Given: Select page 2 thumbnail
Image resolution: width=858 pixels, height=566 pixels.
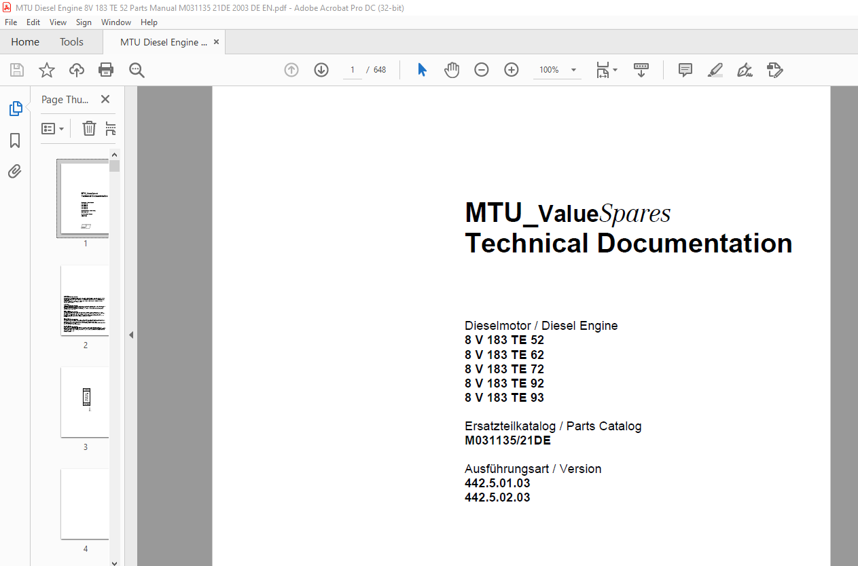Looking at the screenshot, I should pos(84,300).
